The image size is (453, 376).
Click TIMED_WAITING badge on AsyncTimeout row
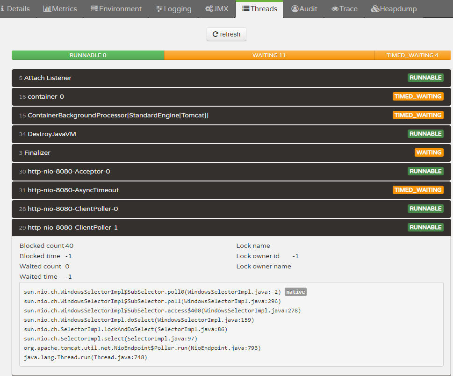(x=418, y=190)
